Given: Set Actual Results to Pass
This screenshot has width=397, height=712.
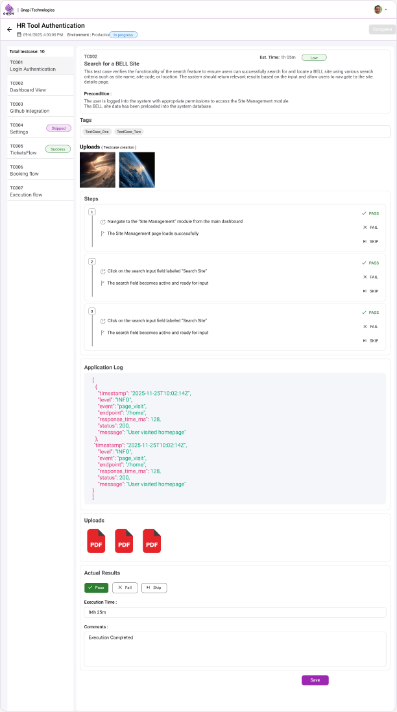Looking at the screenshot, I should coord(96,587).
